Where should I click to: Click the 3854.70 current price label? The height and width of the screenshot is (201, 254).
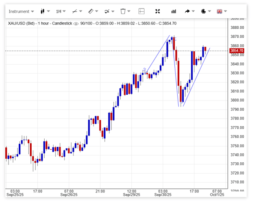(x=237, y=50)
